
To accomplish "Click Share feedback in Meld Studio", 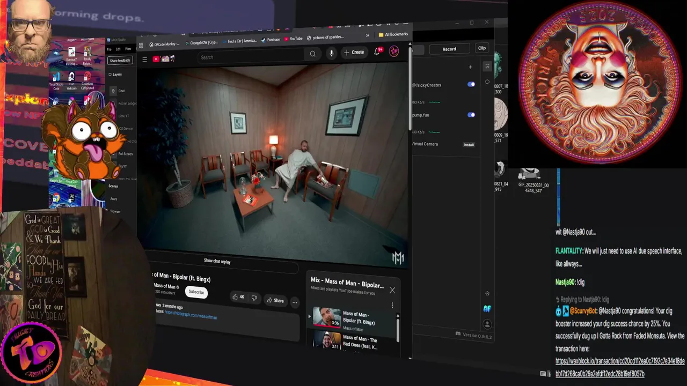I will pos(120,61).
